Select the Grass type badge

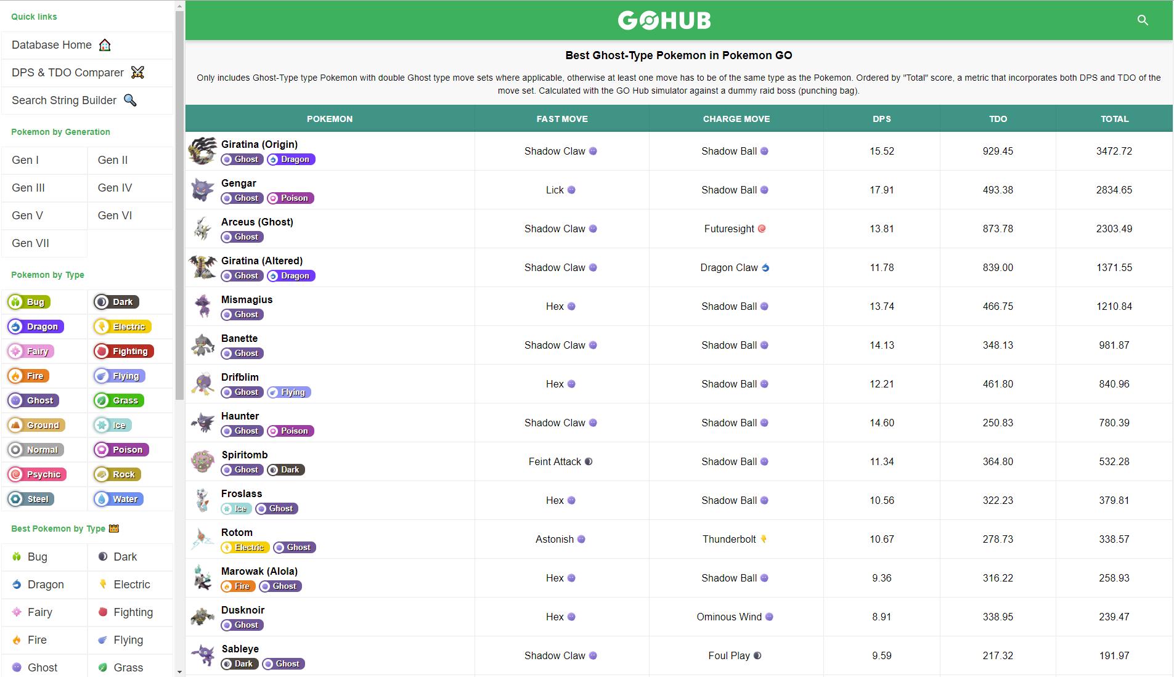pyautogui.click(x=119, y=400)
